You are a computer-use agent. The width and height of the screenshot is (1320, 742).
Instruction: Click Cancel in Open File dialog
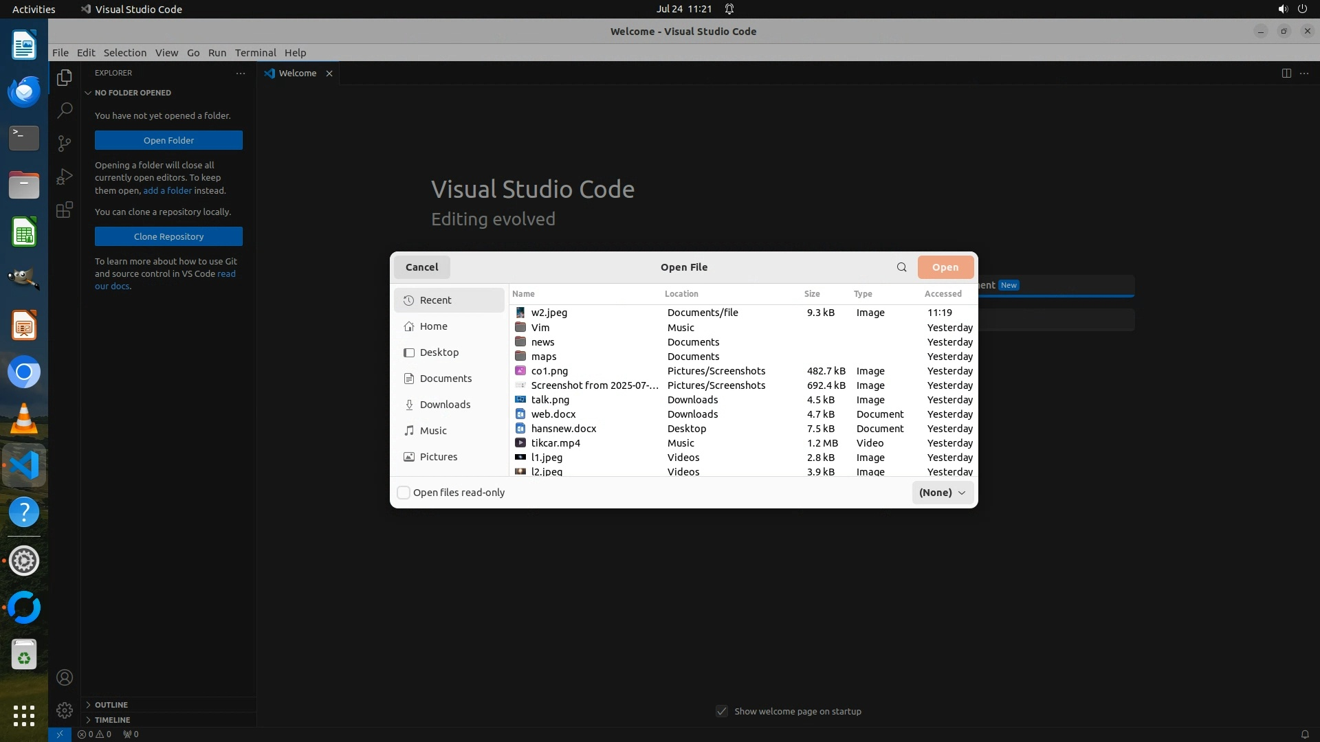pyautogui.click(x=421, y=267)
